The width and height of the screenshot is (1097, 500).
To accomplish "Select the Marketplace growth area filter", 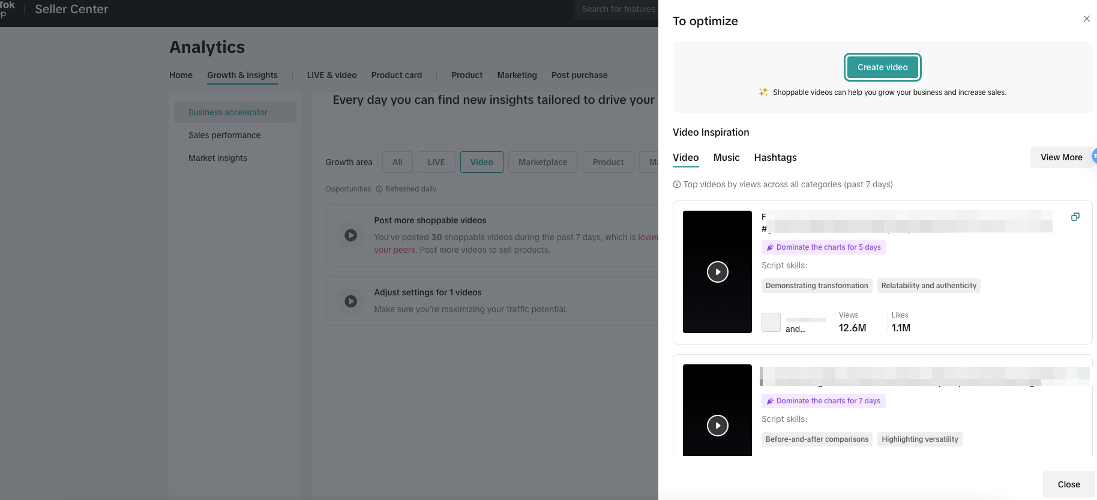I will [542, 162].
